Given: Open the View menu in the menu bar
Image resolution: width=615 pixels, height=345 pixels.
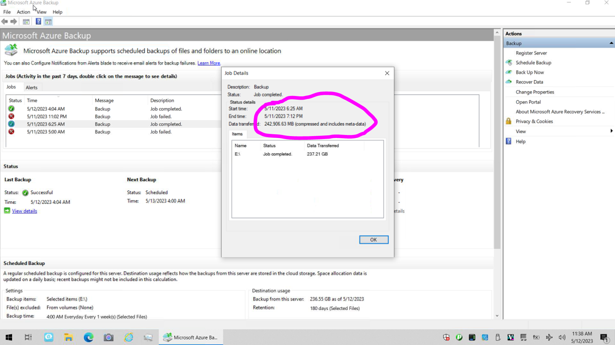Looking at the screenshot, I should coord(42,12).
